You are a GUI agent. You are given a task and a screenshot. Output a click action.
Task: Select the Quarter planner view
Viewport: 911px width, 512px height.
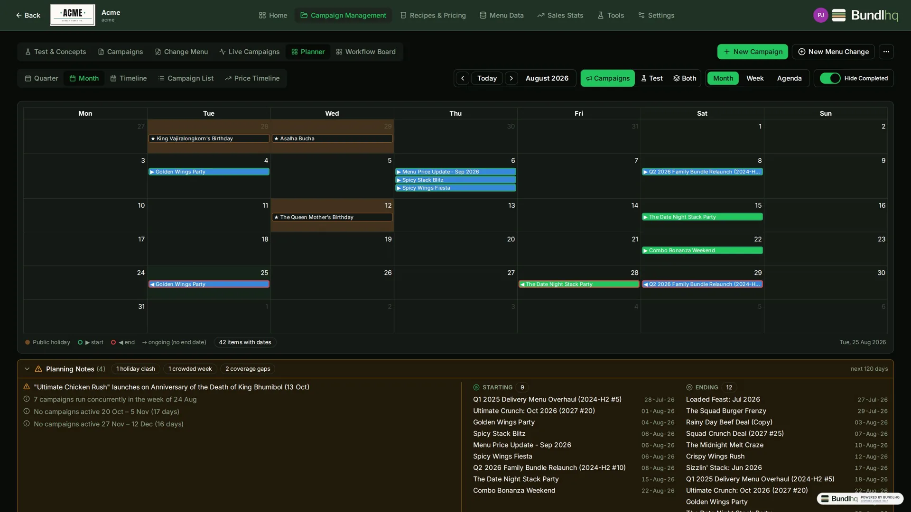[x=41, y=78]
